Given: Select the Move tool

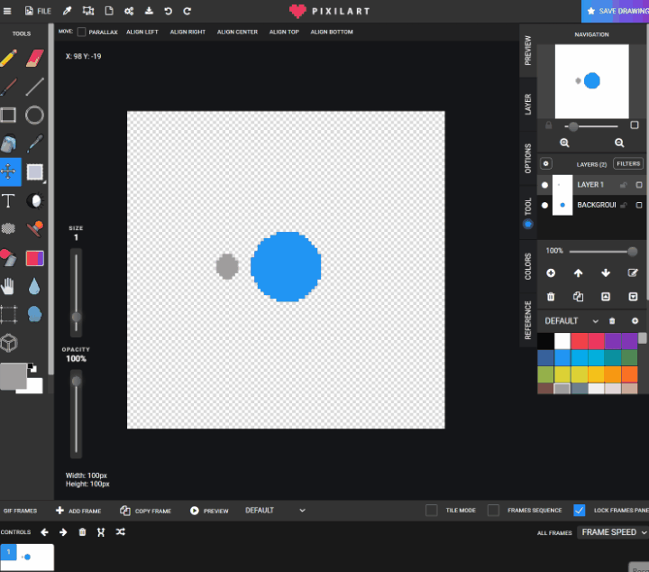Looking at the screenshot, I should click(x=10, y=171).
